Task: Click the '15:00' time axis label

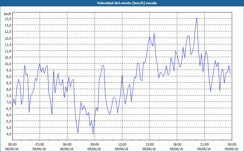Action: coord(149,145)
